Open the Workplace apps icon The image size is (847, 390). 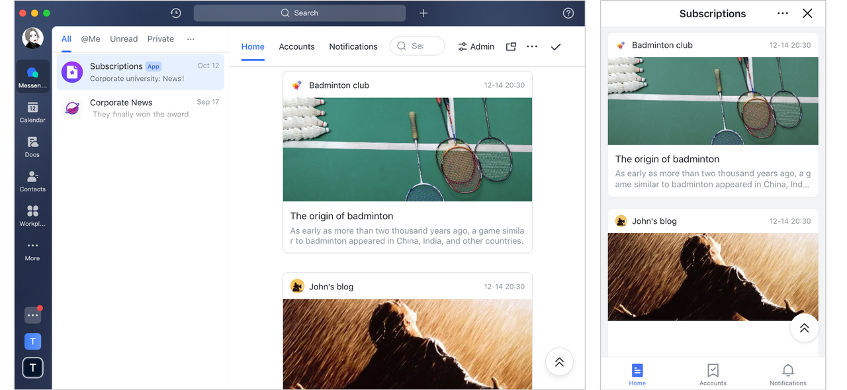click(x=32, y=215)
